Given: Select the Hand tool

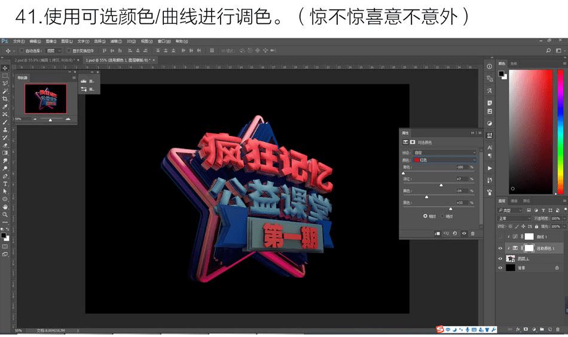Looking at the screenshot, I should [5, 207].
